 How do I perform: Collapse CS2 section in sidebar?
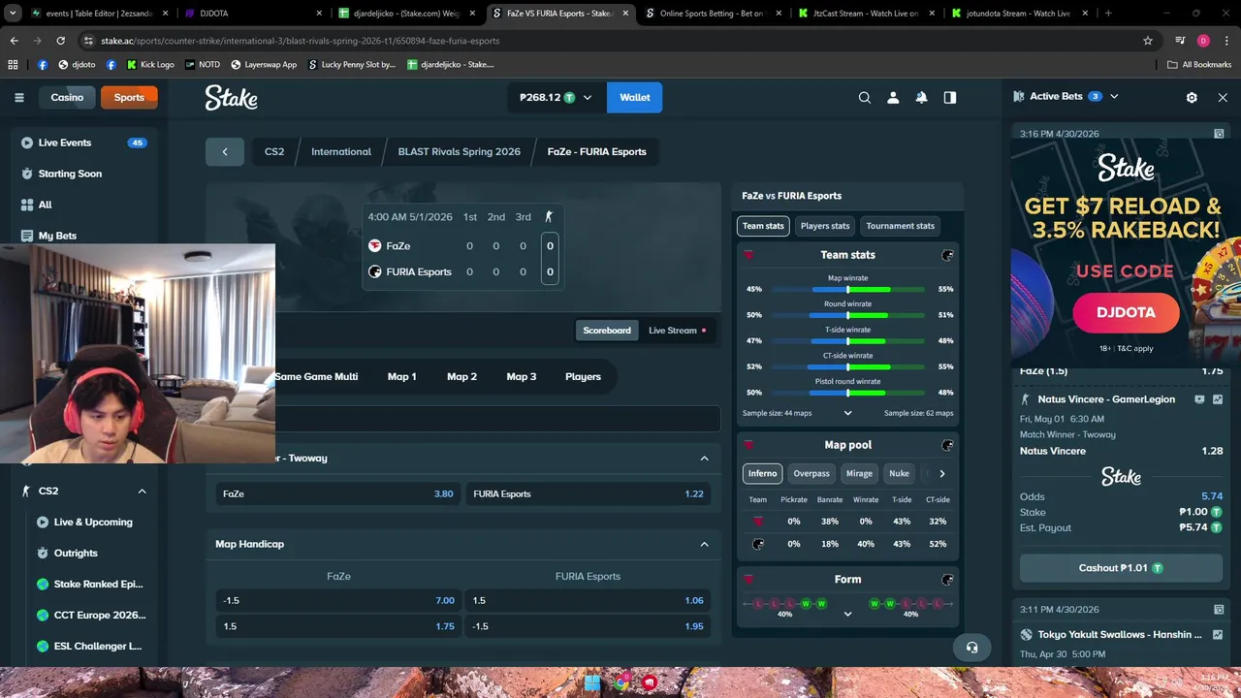[142, 491]
